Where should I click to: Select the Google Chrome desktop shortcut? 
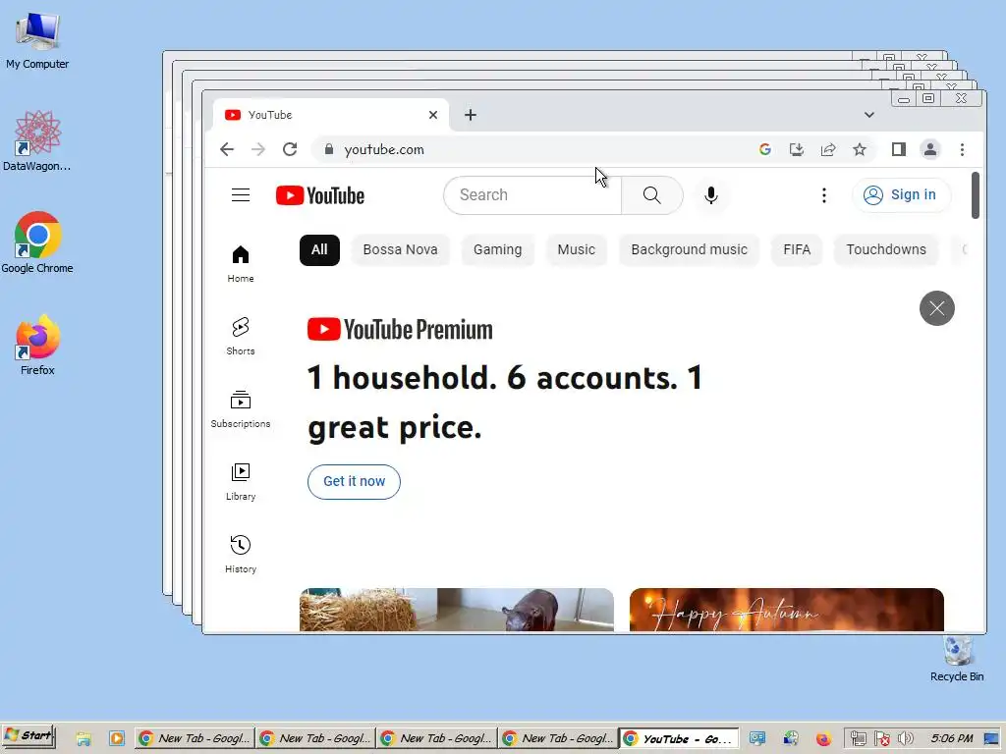click(x=37, y=242)
